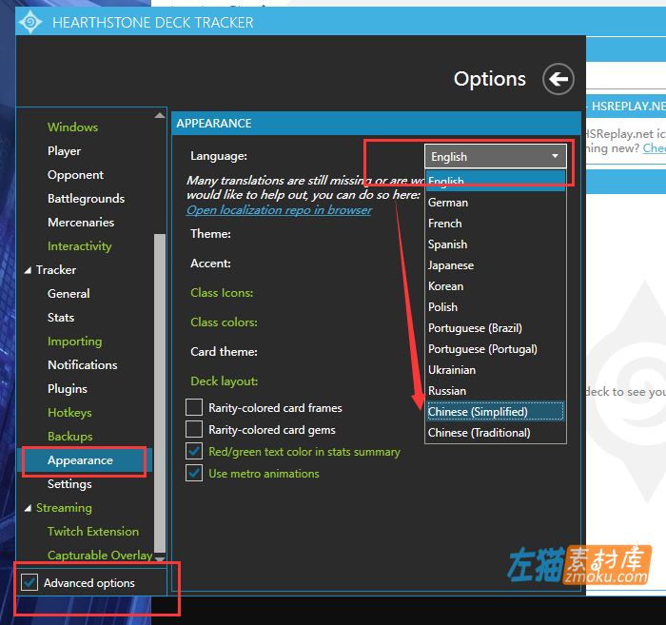Click sidebar scrollbar up arrow

click(160, 116)
